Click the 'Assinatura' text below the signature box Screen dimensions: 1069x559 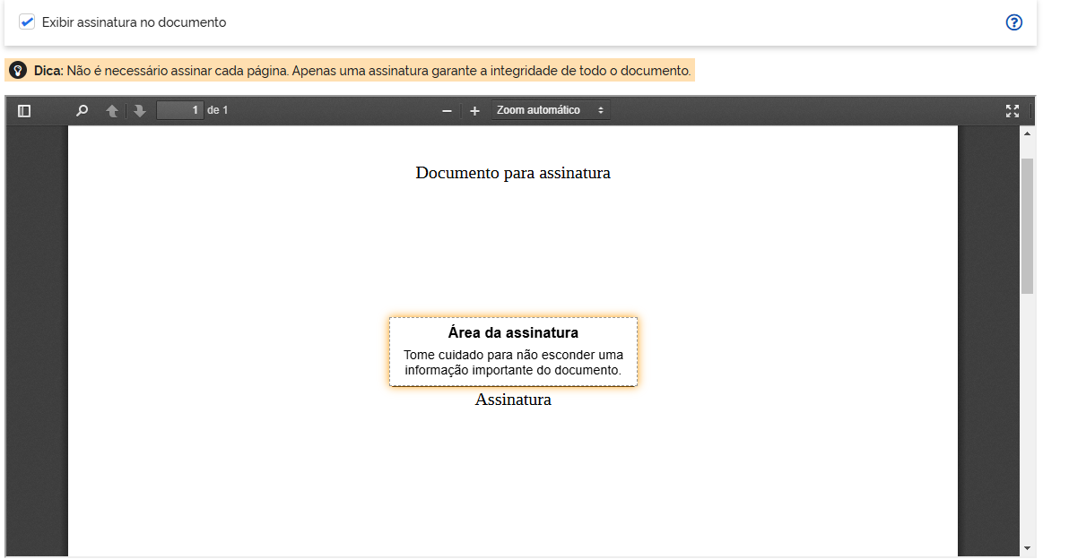pyautogui.click(x=513, y=400)
